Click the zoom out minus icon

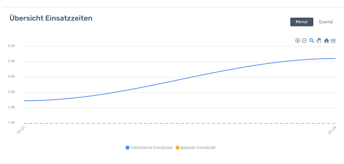304,41
